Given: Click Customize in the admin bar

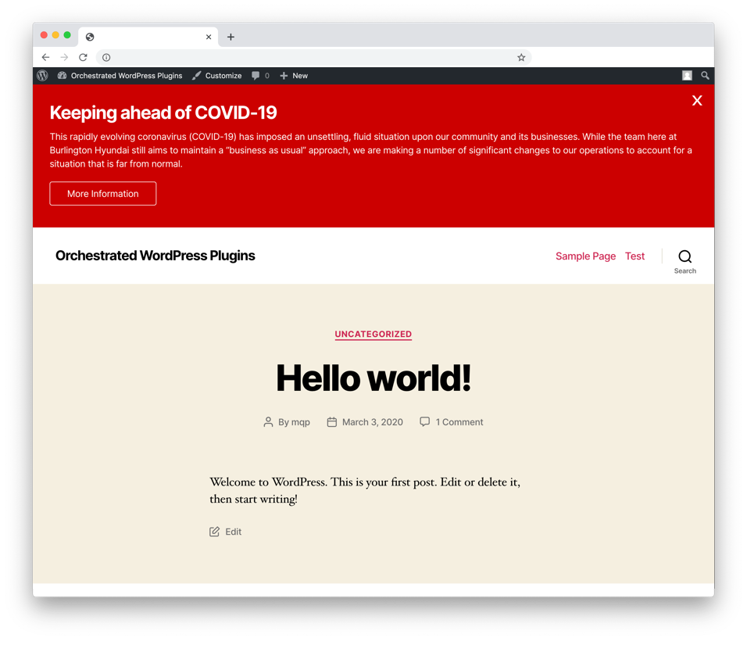Looking at the screenshot, I should pyautogui.click(x=216, y=75).
